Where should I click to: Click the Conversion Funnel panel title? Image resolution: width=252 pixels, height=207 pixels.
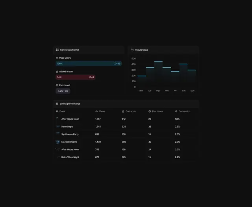69,50
